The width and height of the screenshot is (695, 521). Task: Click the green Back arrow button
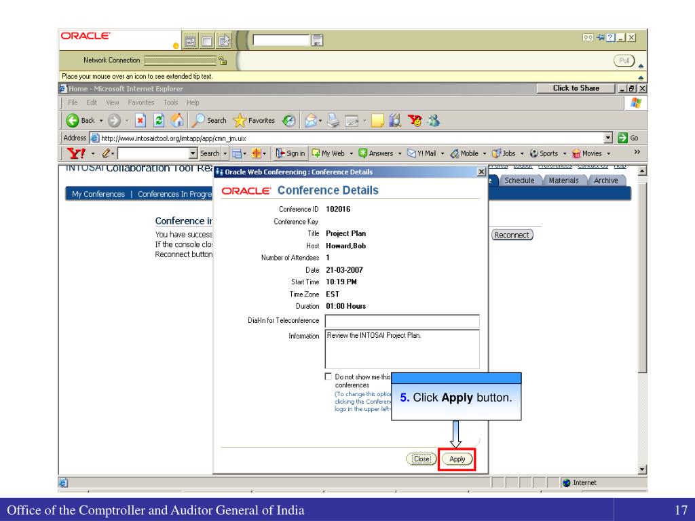73,121
